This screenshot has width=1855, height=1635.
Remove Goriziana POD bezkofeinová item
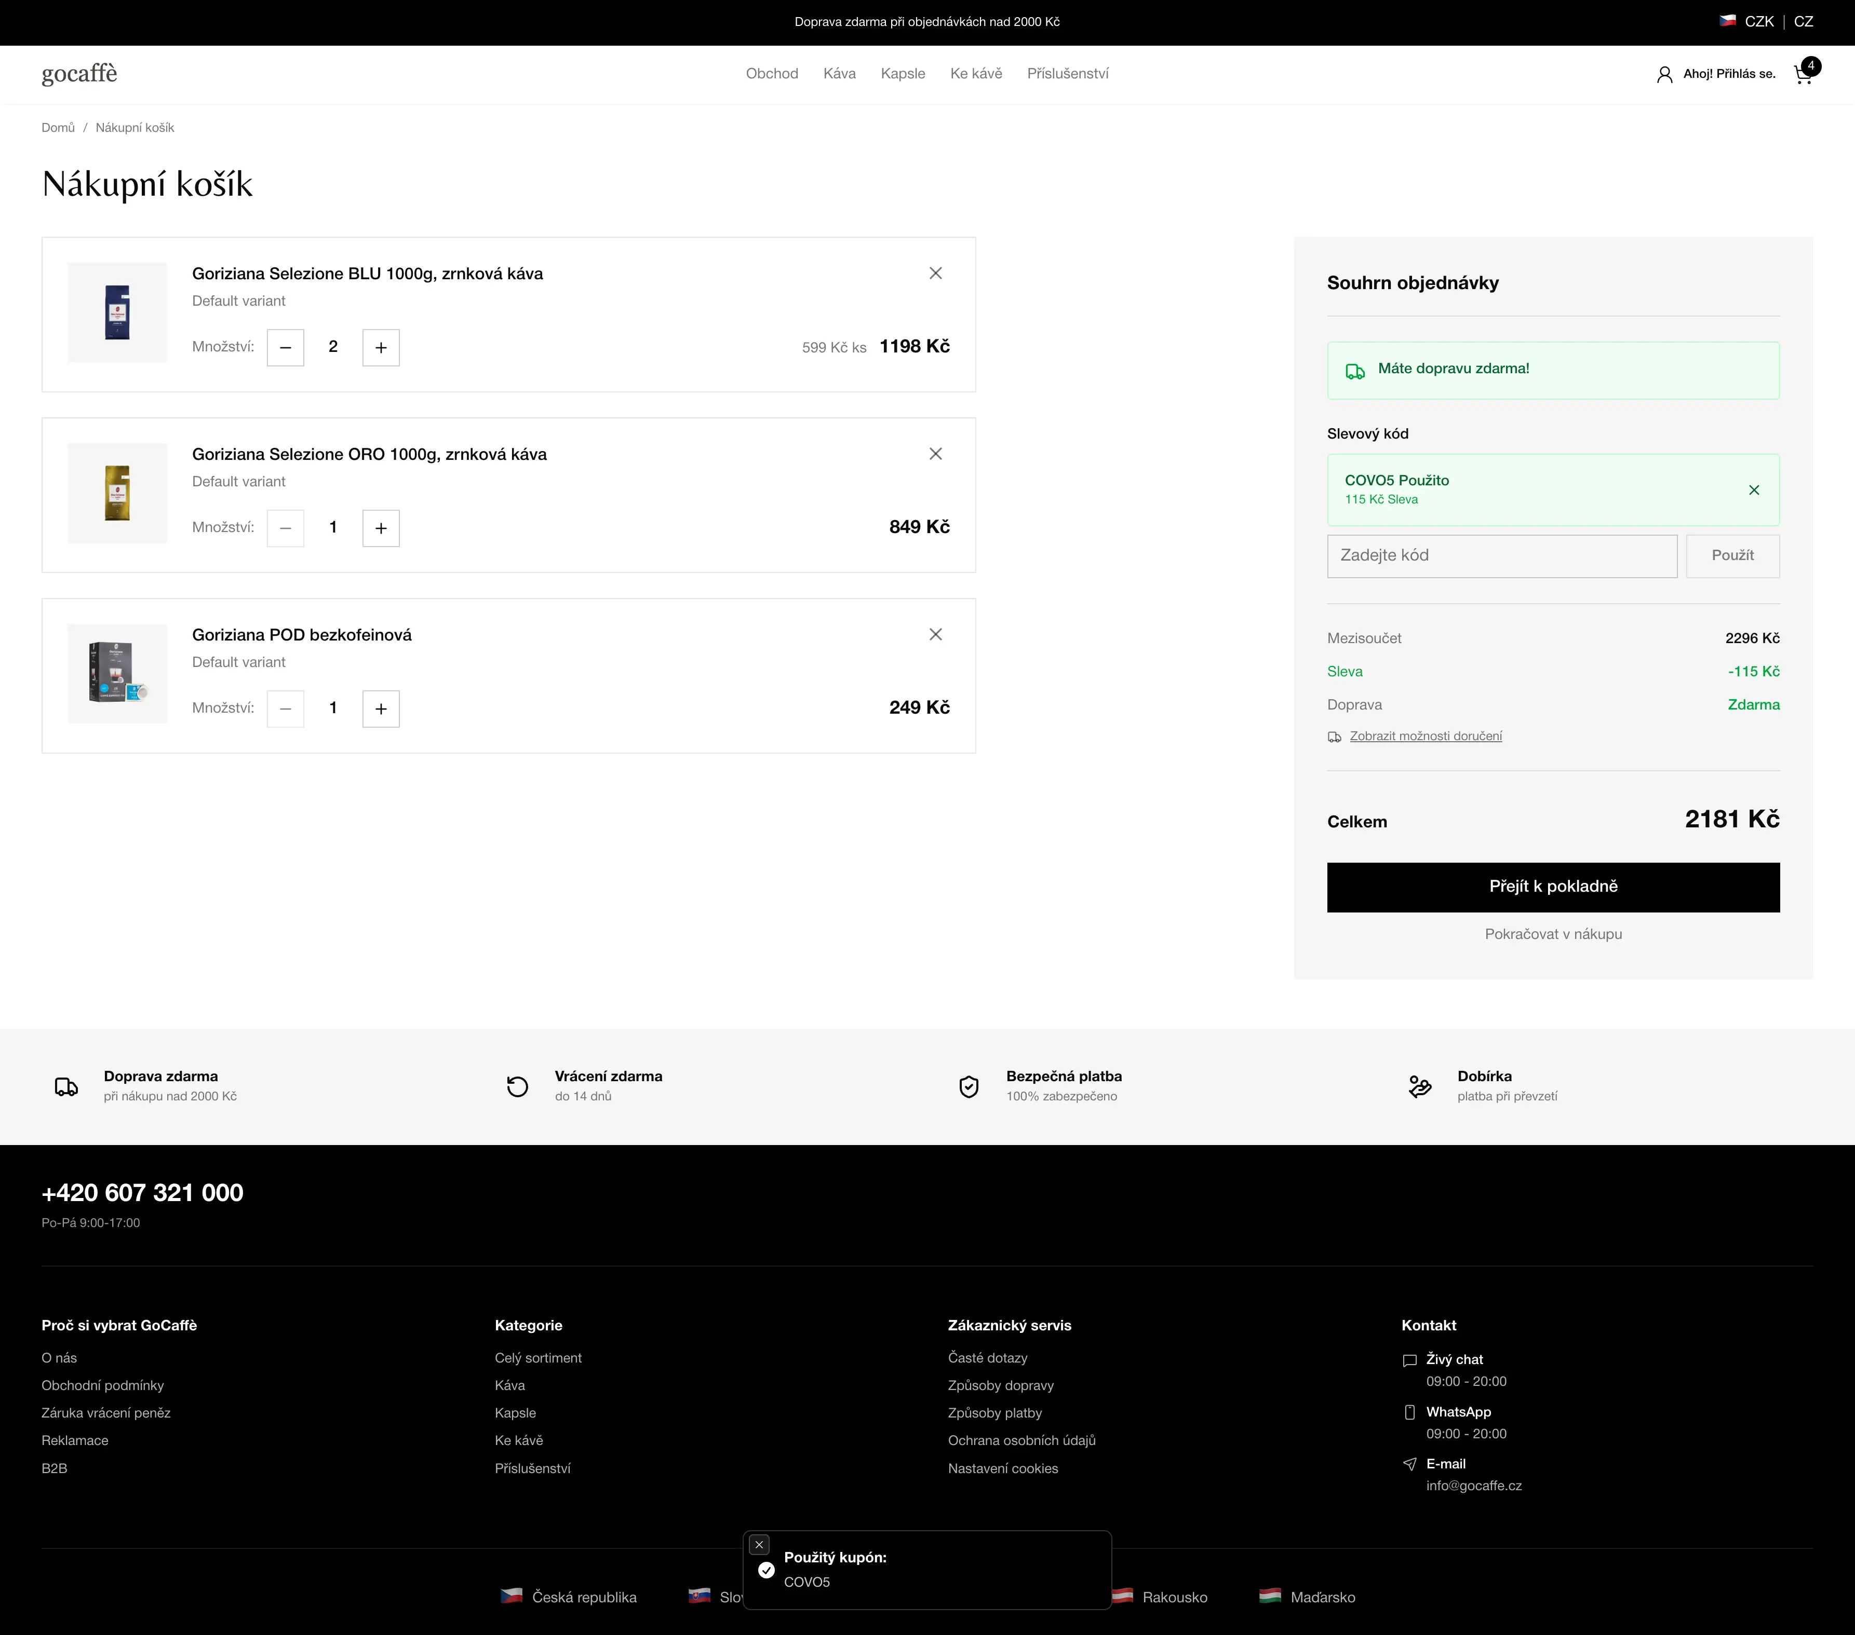[936, 634]
